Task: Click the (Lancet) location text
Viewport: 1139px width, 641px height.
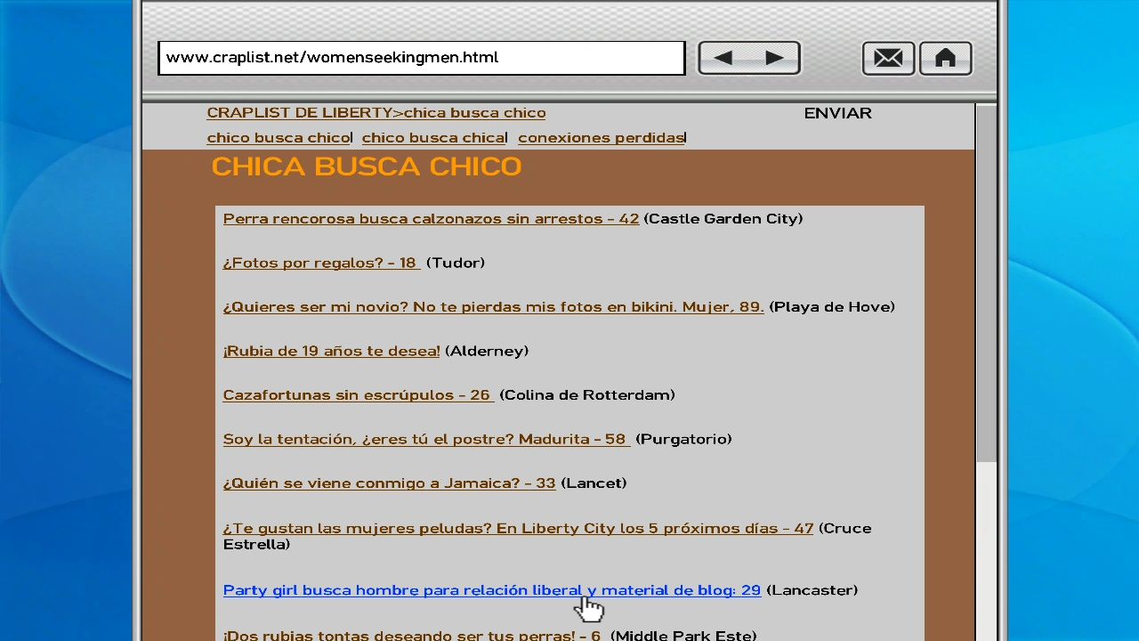Action: [x=594, y=483]
